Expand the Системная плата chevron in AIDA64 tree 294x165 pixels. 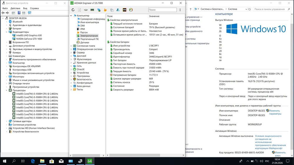(71, 46)
